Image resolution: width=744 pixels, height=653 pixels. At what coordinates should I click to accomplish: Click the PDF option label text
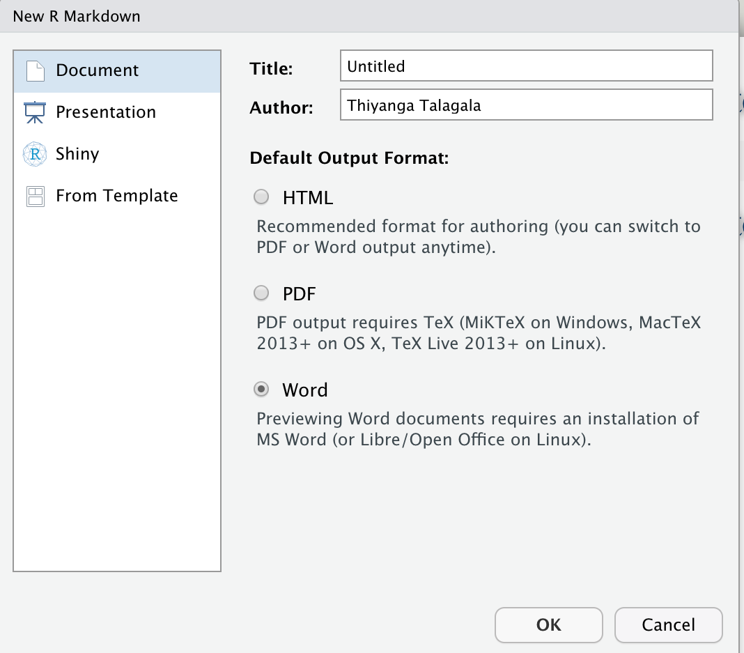[299, 294]
